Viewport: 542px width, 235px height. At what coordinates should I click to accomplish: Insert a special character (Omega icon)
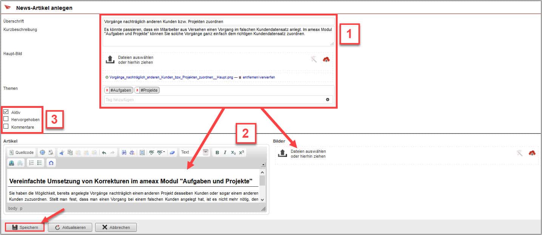[x=51, y=163]
